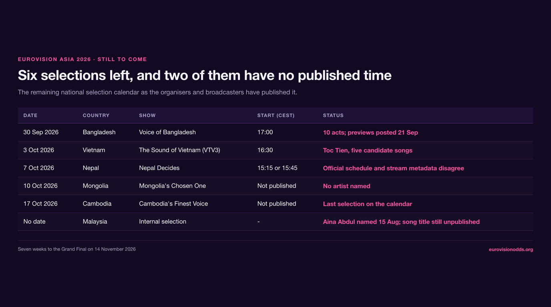Click the 'No date' cell

(34, 221)
